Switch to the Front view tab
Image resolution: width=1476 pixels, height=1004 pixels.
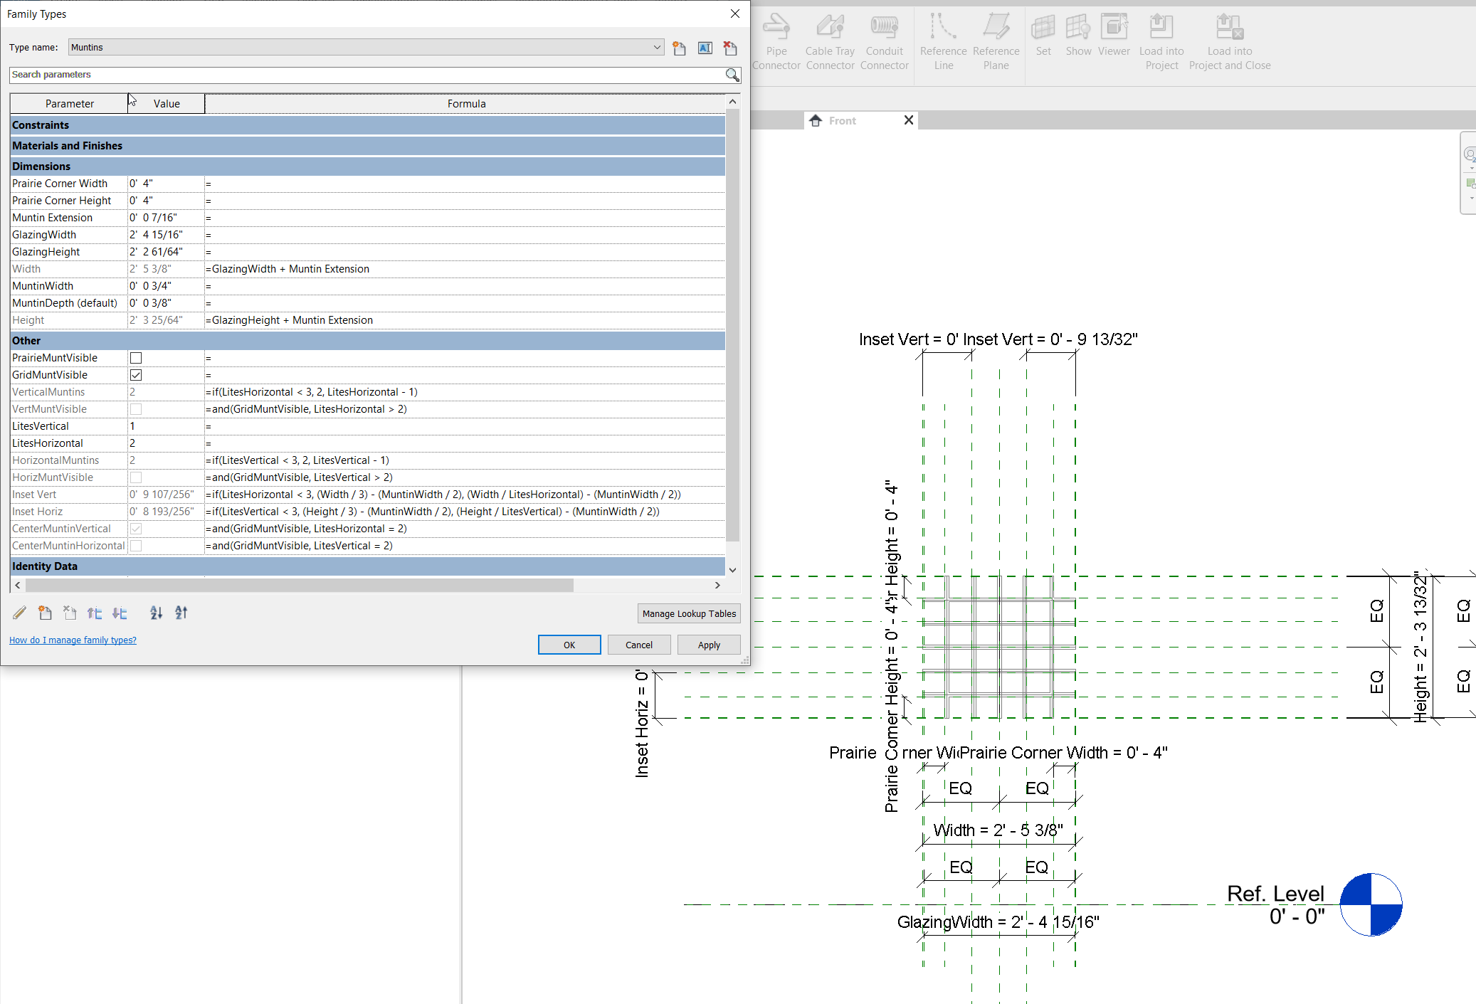tap(842, 121)
